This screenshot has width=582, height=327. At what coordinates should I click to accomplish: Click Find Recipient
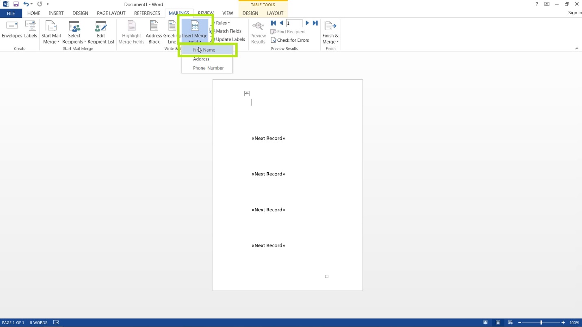click(x=288, y=32)
